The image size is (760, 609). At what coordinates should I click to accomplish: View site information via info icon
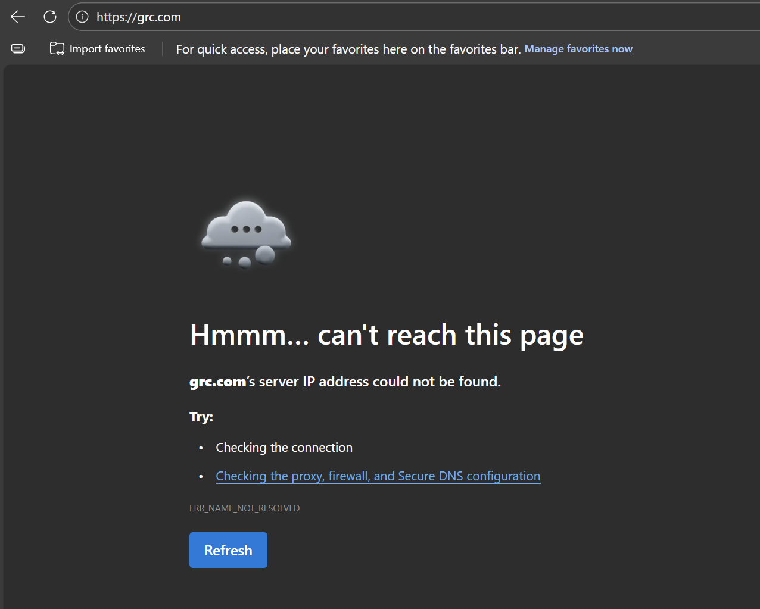click(82, 17)
